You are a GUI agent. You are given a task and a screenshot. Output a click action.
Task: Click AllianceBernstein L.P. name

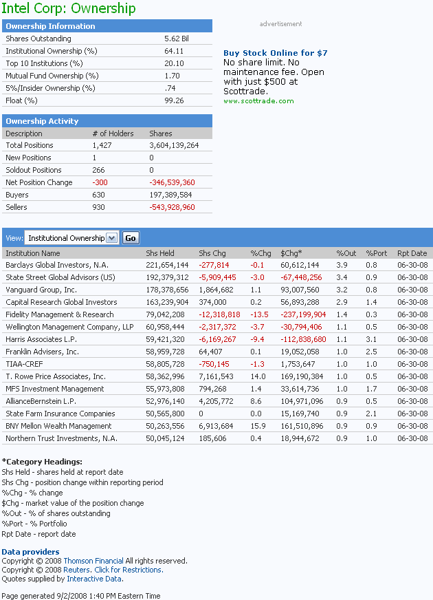point(41,401)
